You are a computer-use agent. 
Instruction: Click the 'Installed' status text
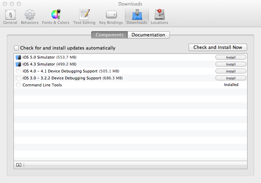point(231,85)
